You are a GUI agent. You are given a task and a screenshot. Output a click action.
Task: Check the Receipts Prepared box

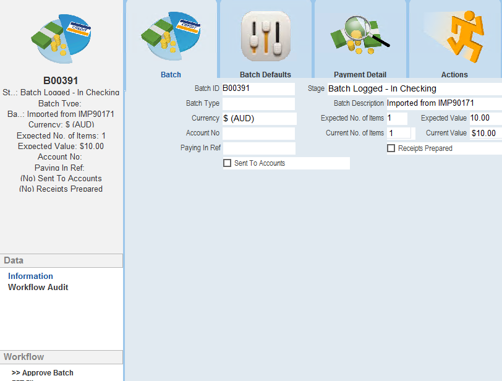[391, 148]
